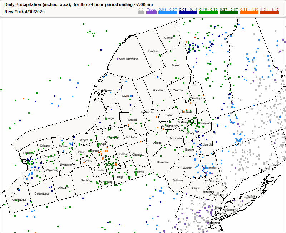286x233 pixels.
Task: Click the green 0.15 - 0.36 swatch
Action: click(x=208, y=13)
